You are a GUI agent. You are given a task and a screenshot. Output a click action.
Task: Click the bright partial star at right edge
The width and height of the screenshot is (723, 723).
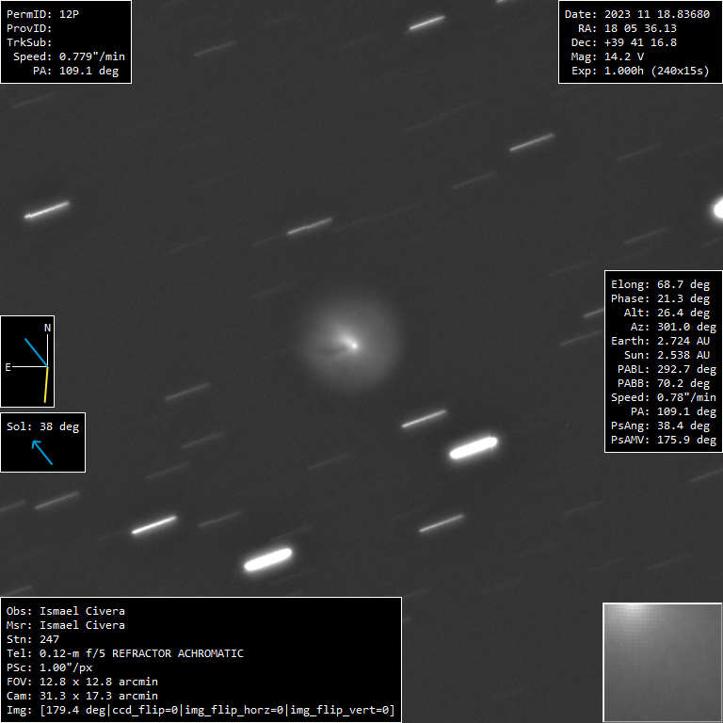pos(718,210)
